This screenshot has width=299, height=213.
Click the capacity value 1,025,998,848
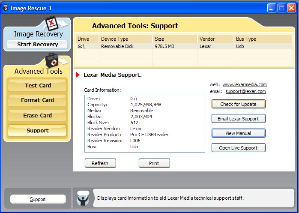[146, 105]
